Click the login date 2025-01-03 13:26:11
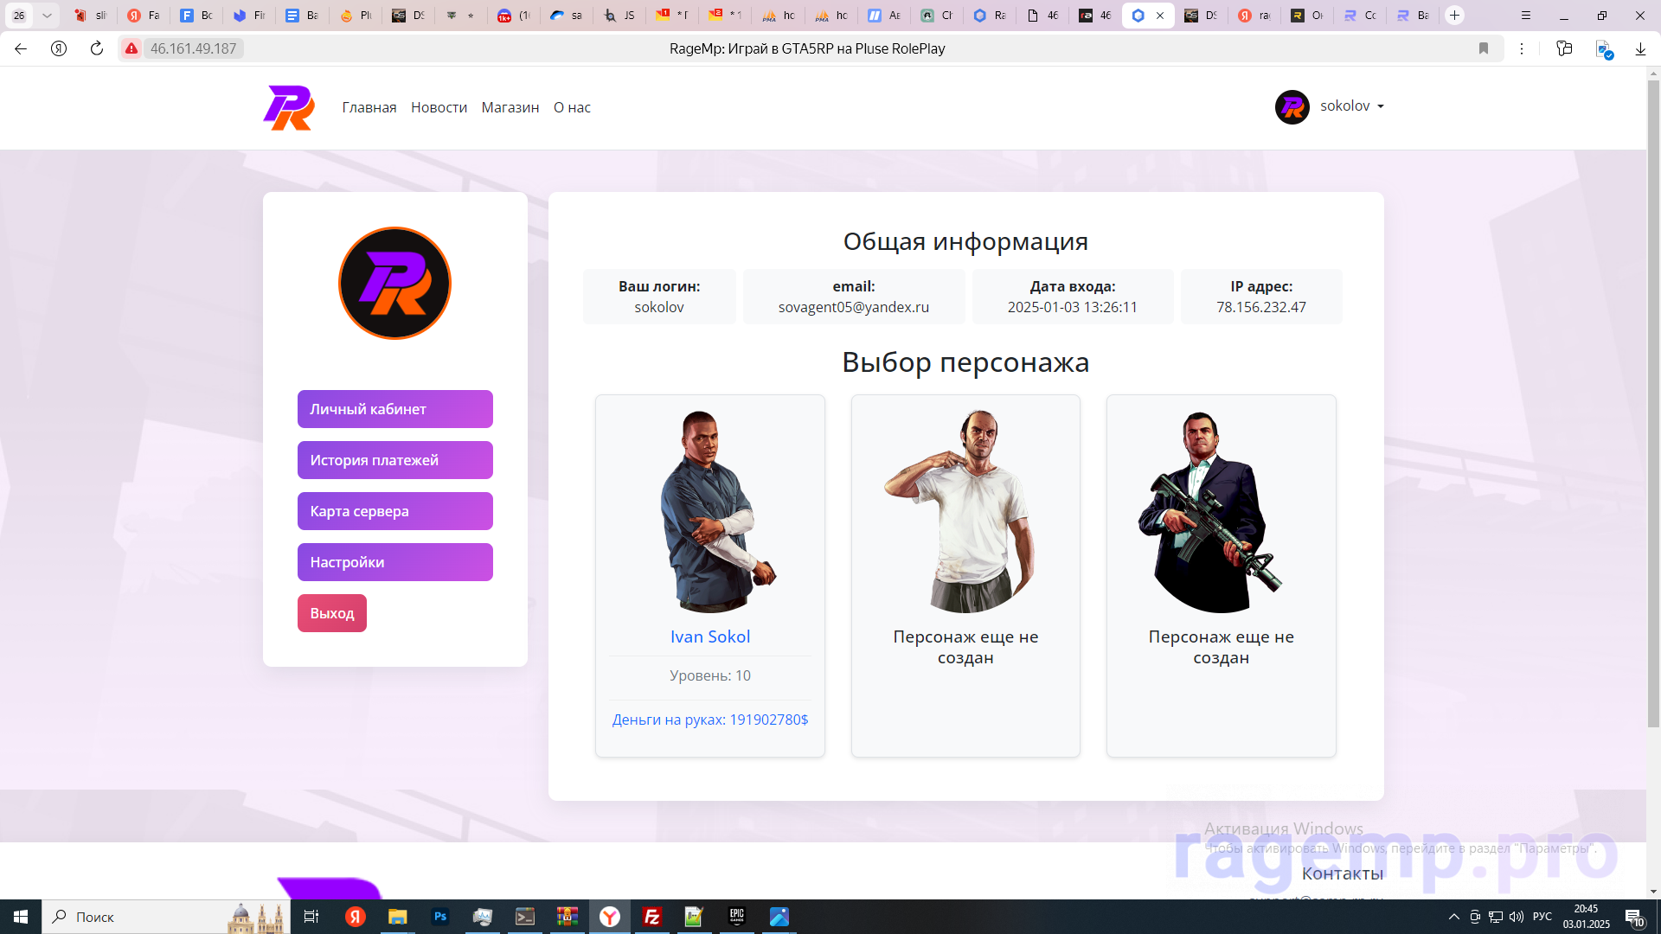 coord(1073,307)
